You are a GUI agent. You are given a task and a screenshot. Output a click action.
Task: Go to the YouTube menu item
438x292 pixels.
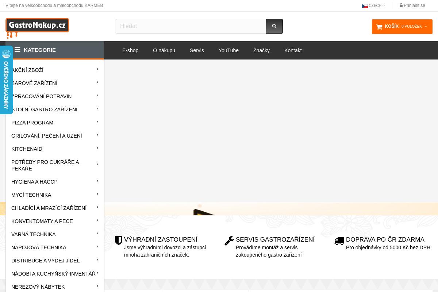[x=228, y=50]
